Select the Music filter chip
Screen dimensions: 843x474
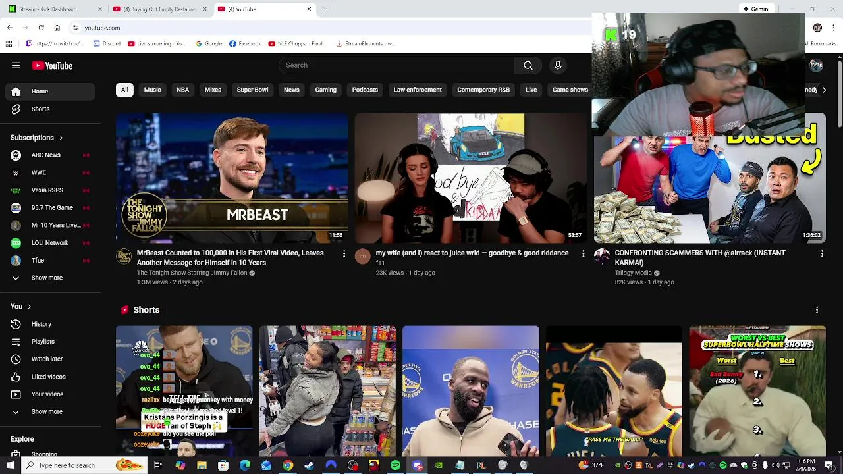click(152, 90)
